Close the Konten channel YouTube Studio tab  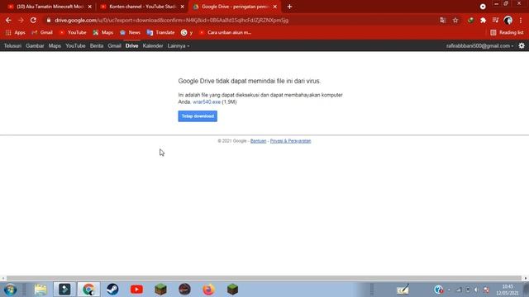[x=182, y=7]
